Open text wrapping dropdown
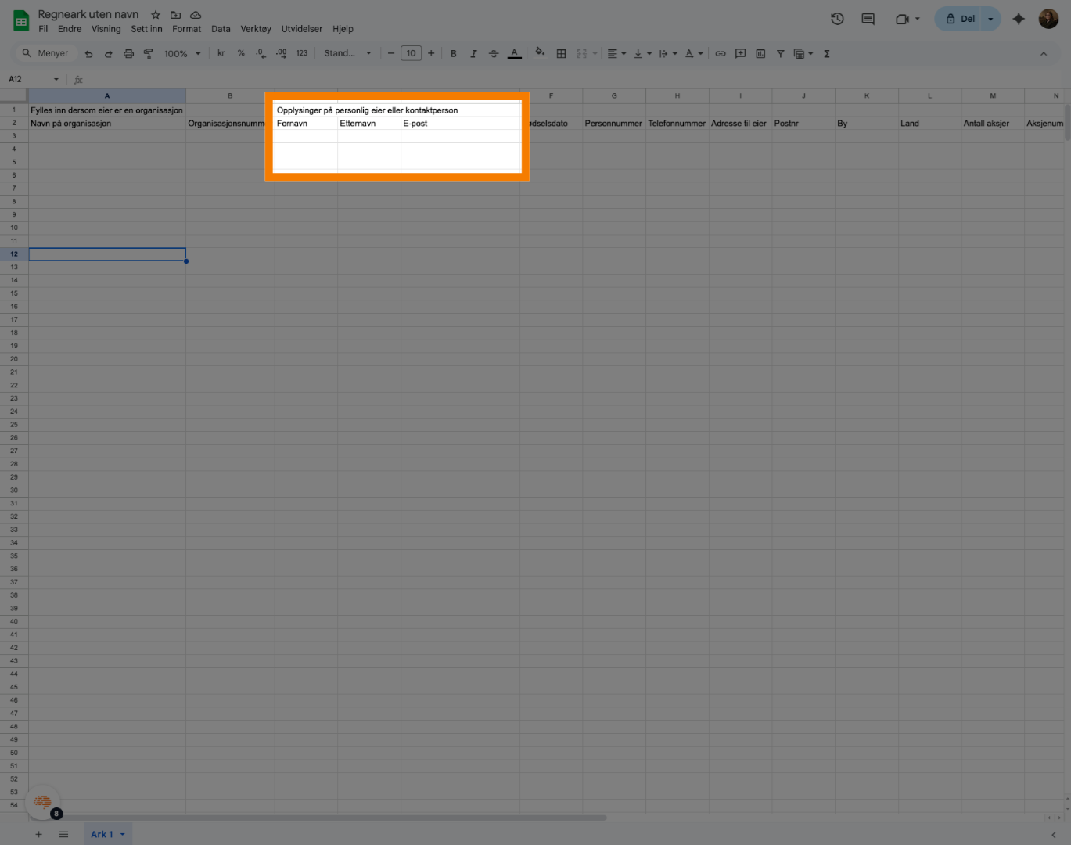Image resolution: width=1071 pixels, height=845 pixels. [x=667, y=53]
